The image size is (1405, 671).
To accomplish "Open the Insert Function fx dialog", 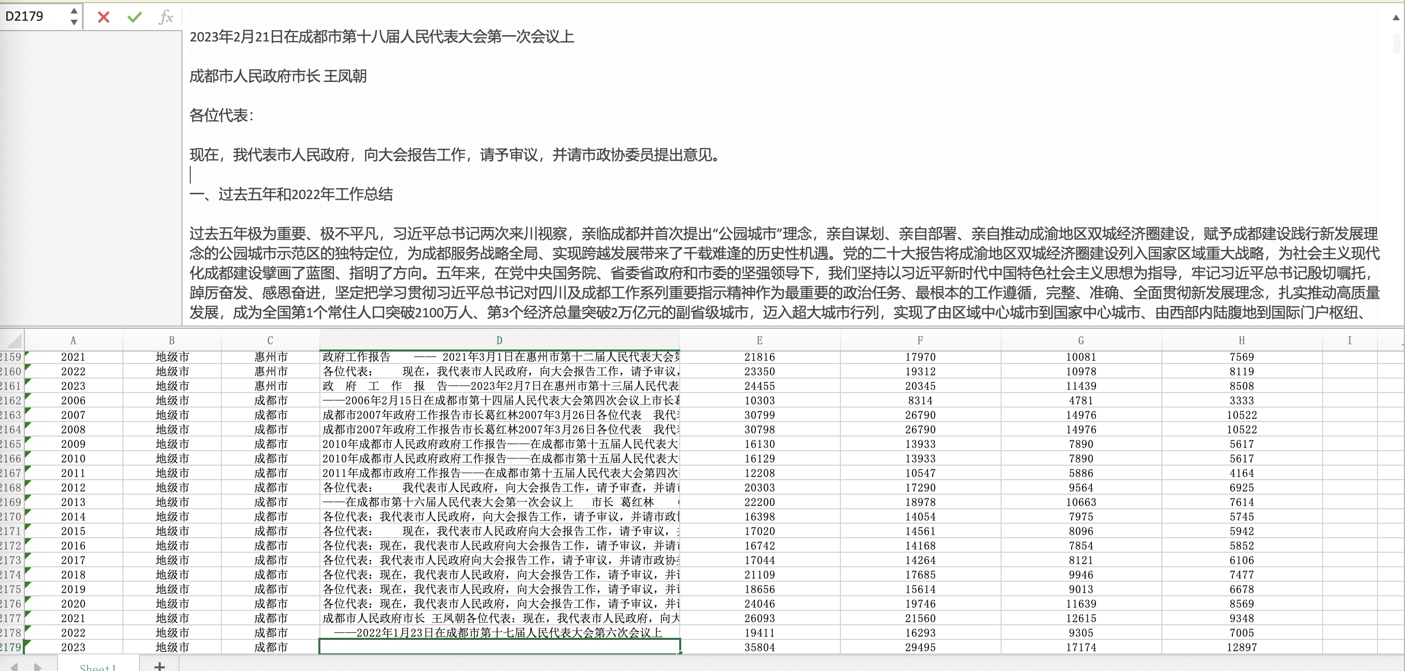I will 166,18.
